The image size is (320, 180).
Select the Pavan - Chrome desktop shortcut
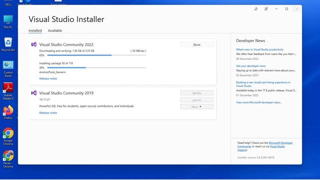pyautogui.click(x=8, y=159)
